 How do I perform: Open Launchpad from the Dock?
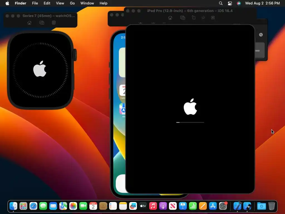(x=23, y=206)
